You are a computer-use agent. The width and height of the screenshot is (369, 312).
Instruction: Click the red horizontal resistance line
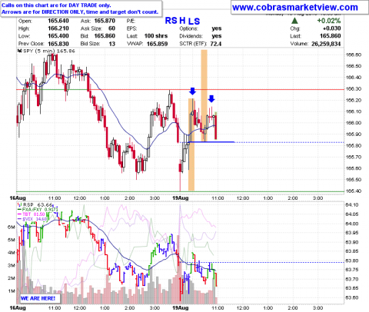point(180,89)
